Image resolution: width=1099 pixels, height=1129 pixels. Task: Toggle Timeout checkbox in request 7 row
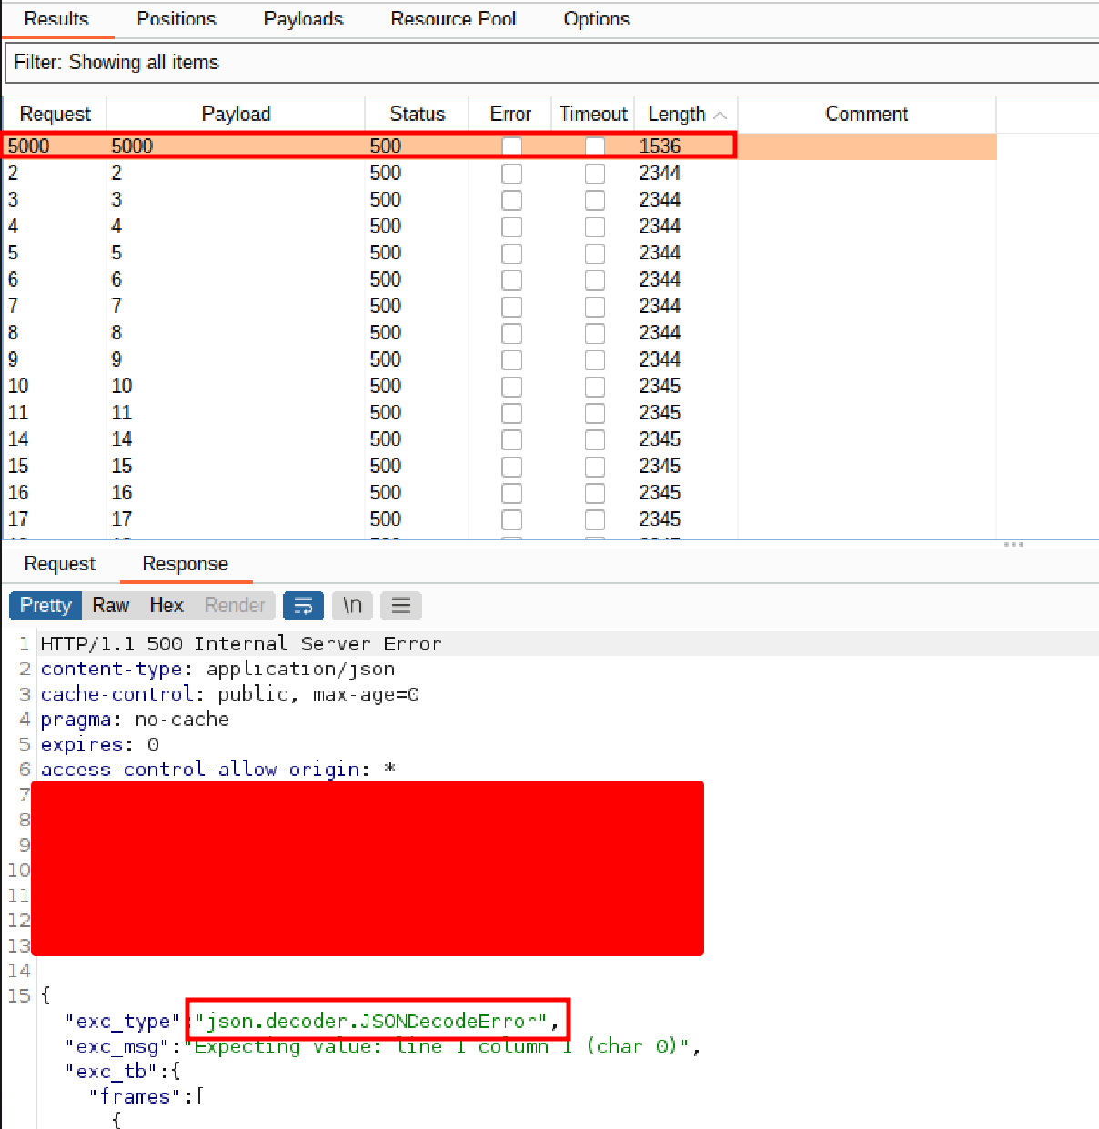[x=595, y=307]
